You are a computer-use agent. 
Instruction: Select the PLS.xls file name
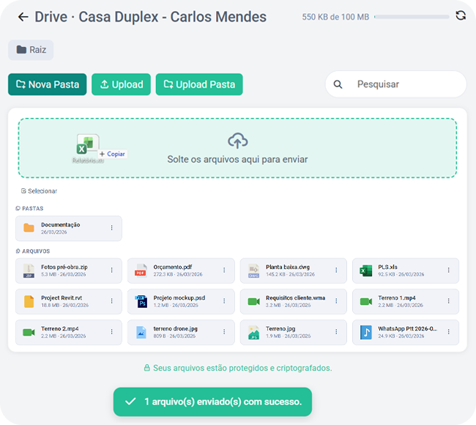coord(387,267)
